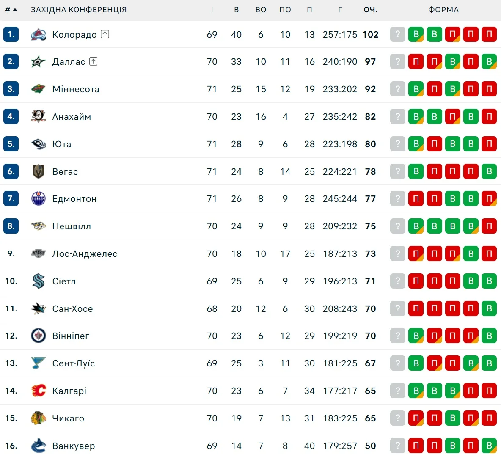Click the Dallas Stars team logo
Screen dimensions: 501x457
point(39,62)
